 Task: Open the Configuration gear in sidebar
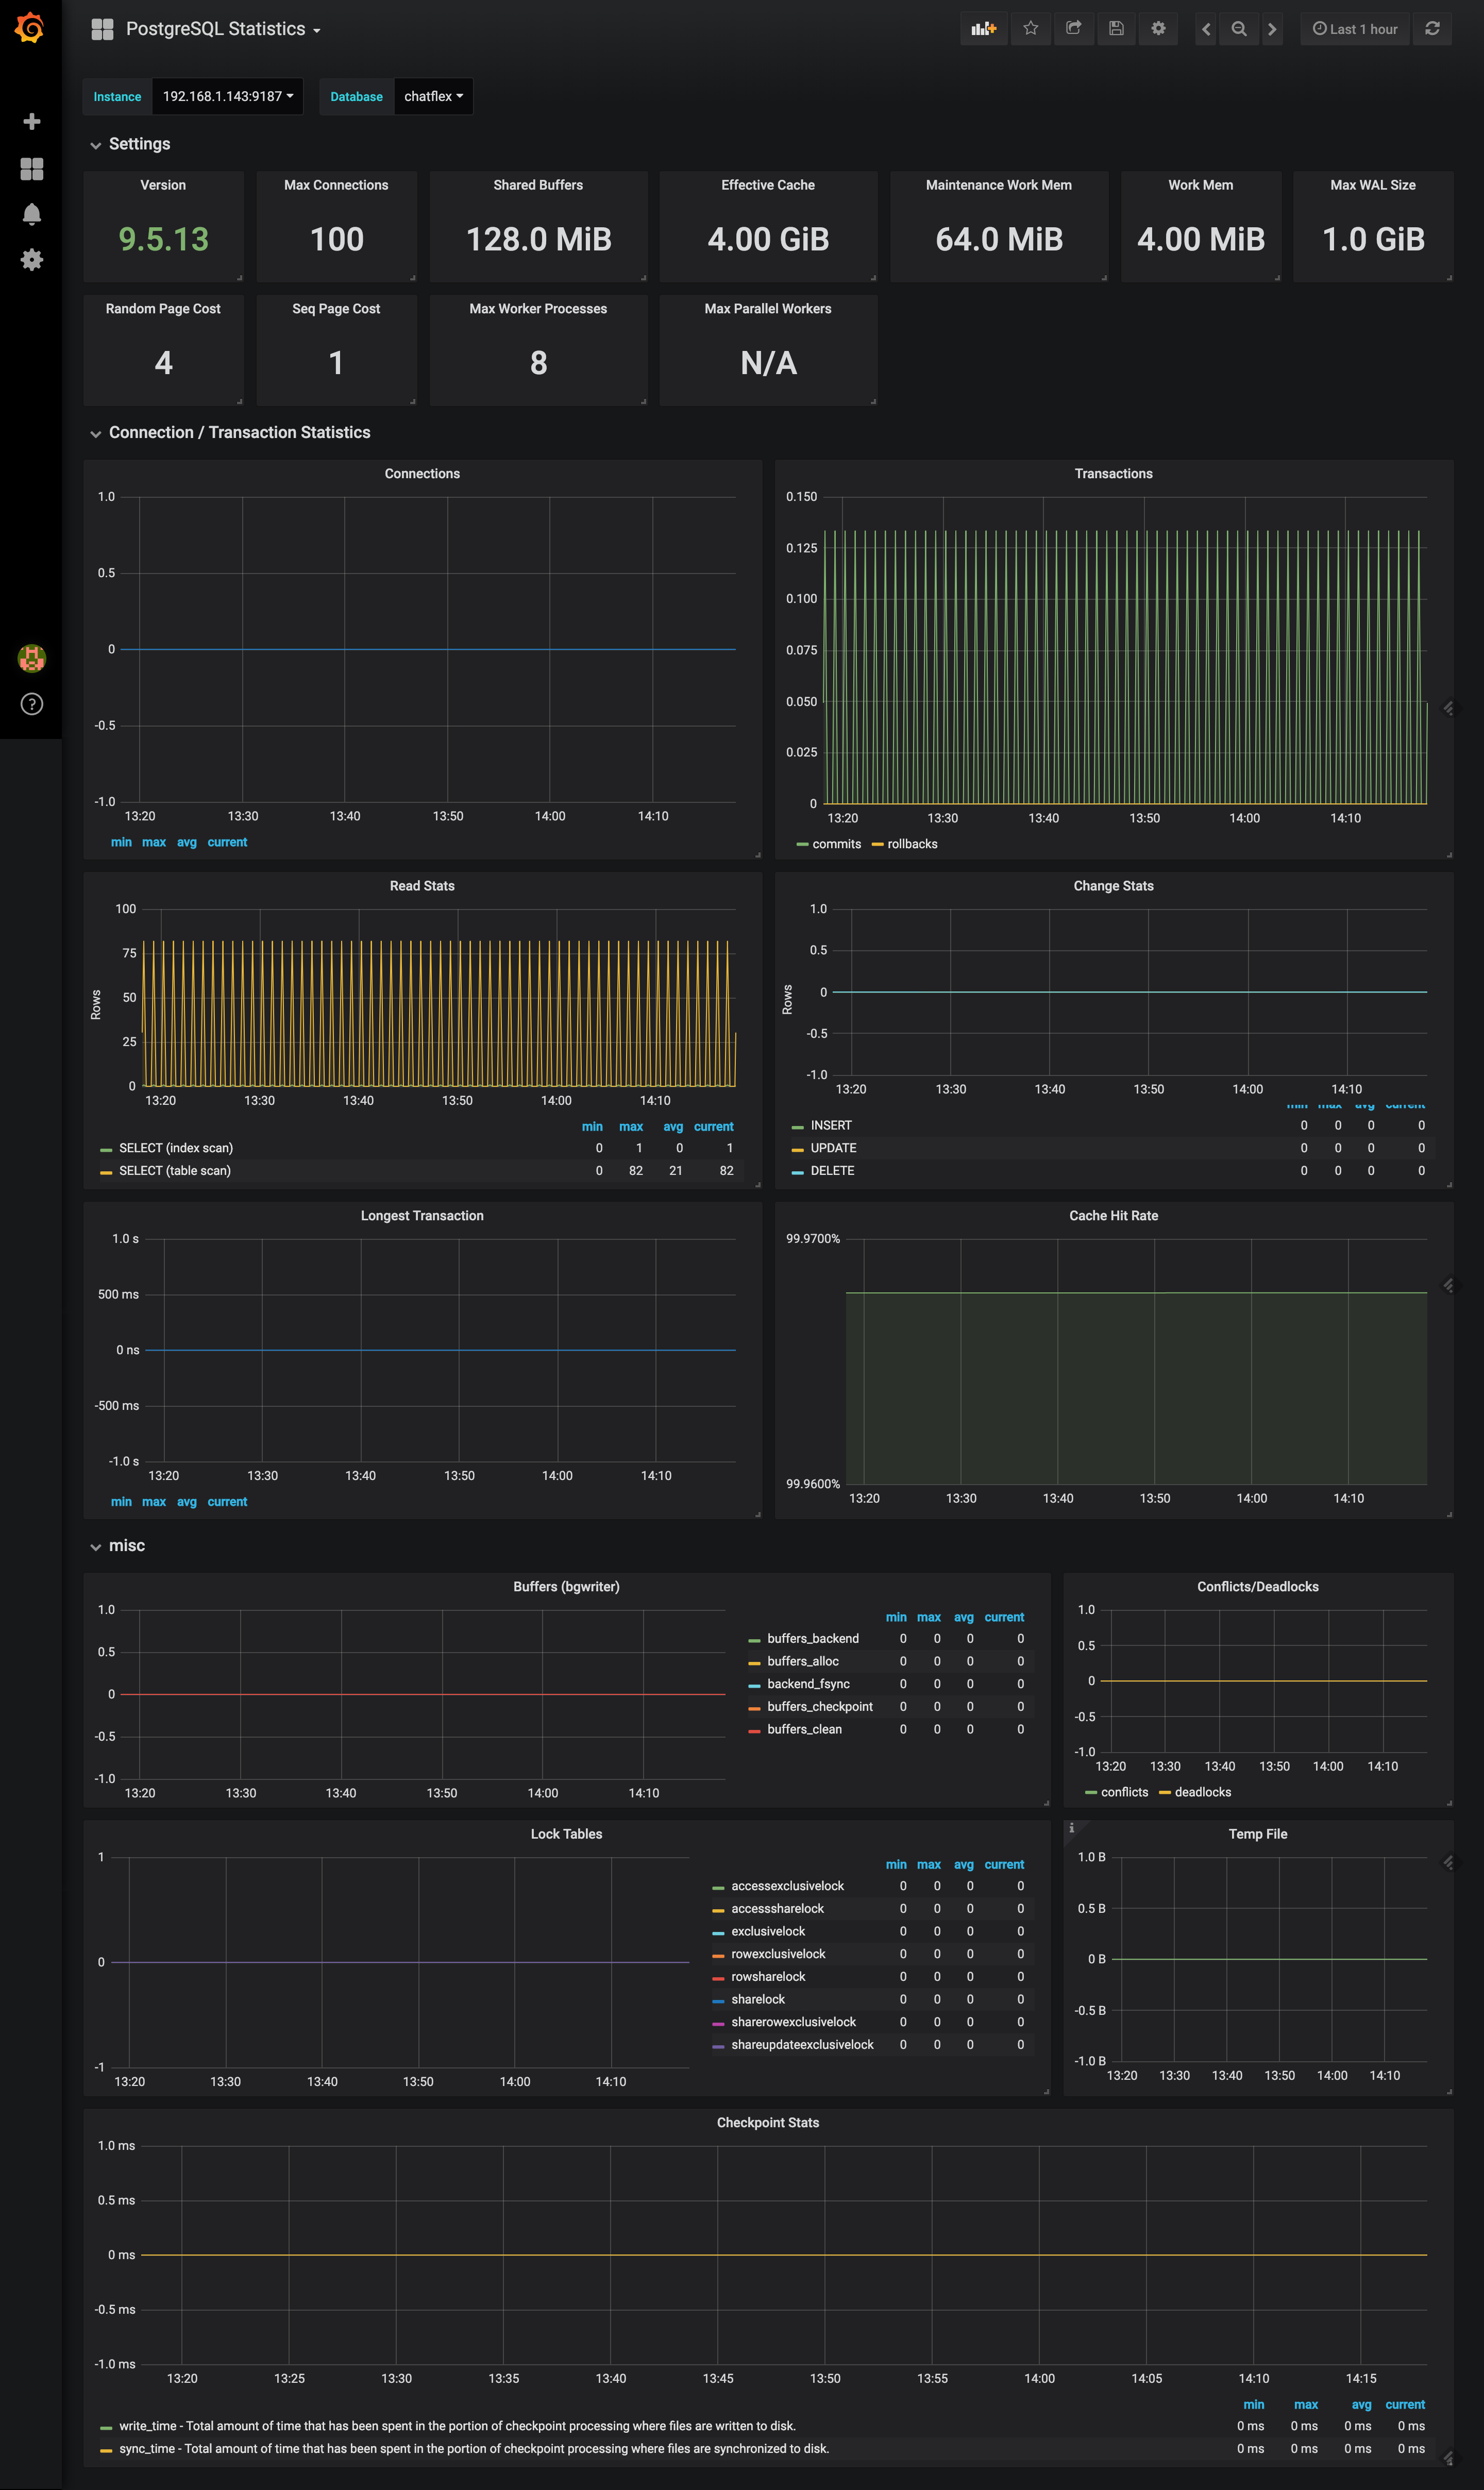coord(31,259)
